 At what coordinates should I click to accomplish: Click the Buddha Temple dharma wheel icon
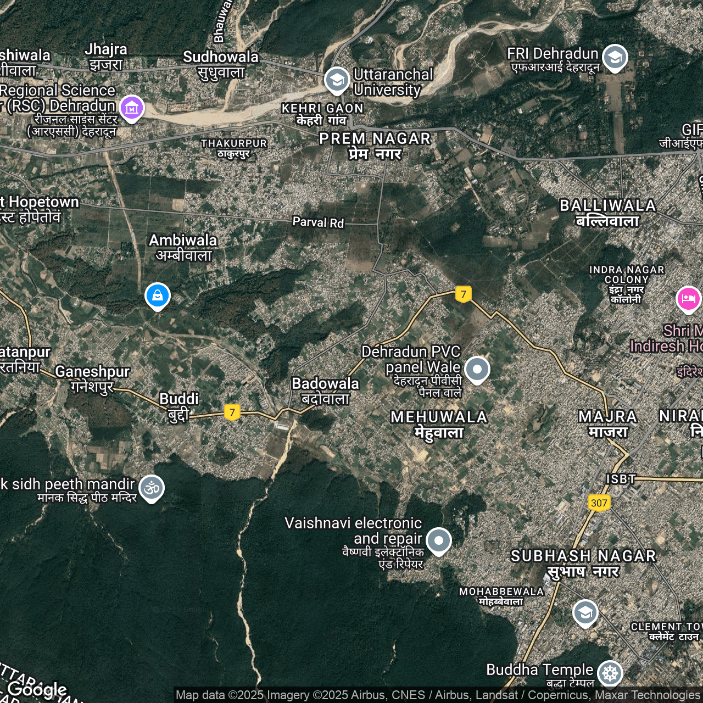tap(610, 673)
